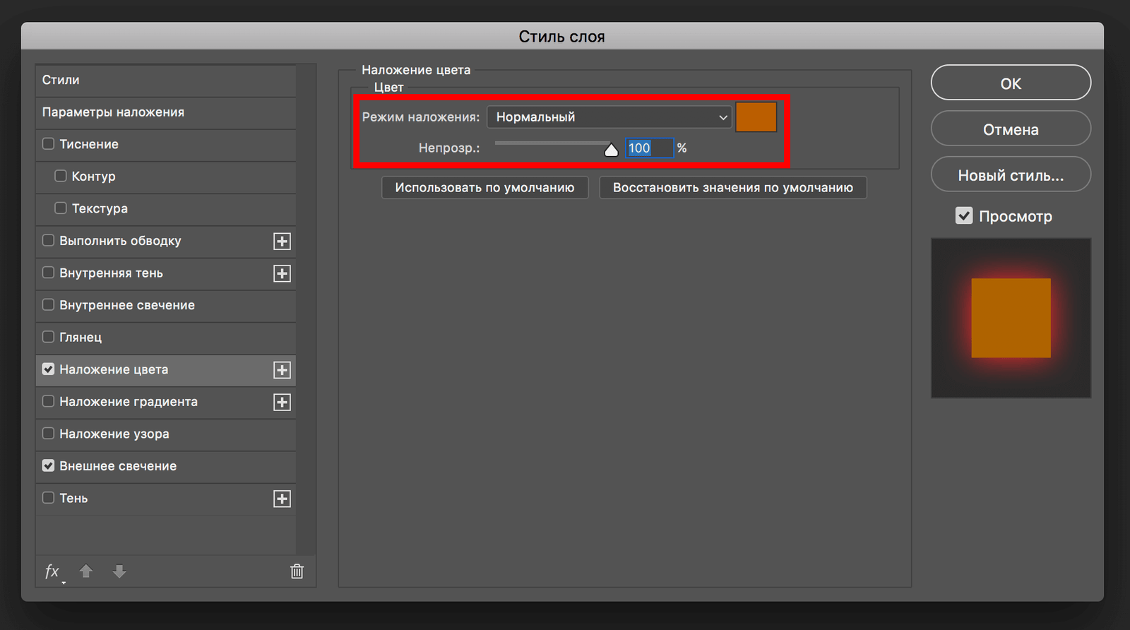Add another Наложение цвета effect with plus

point(282,370)
